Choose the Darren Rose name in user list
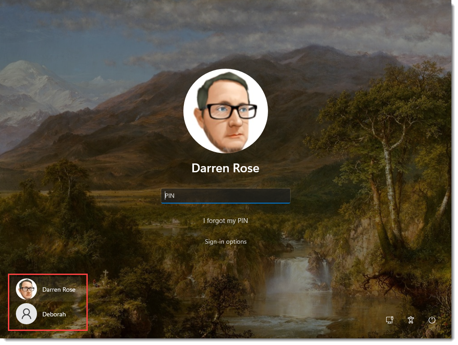Image resolution: width=458 pixels, height=345 pixels. 59,290
